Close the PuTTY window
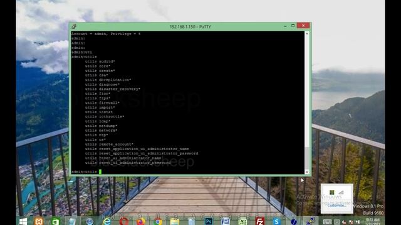Viewport: 401px width, 225px height. coord(303,26)
